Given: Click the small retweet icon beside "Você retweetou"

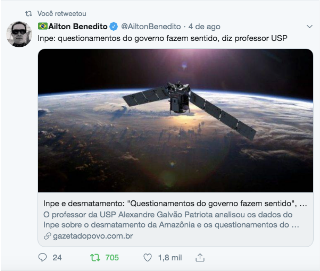Looking at the screenshot, I should [x=29, y=13].
